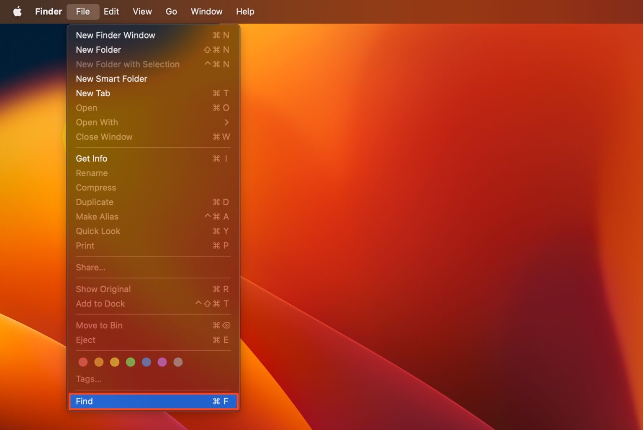Open the Finder menu
Viewport: 643px width, 430px height.
pos(48,11)
